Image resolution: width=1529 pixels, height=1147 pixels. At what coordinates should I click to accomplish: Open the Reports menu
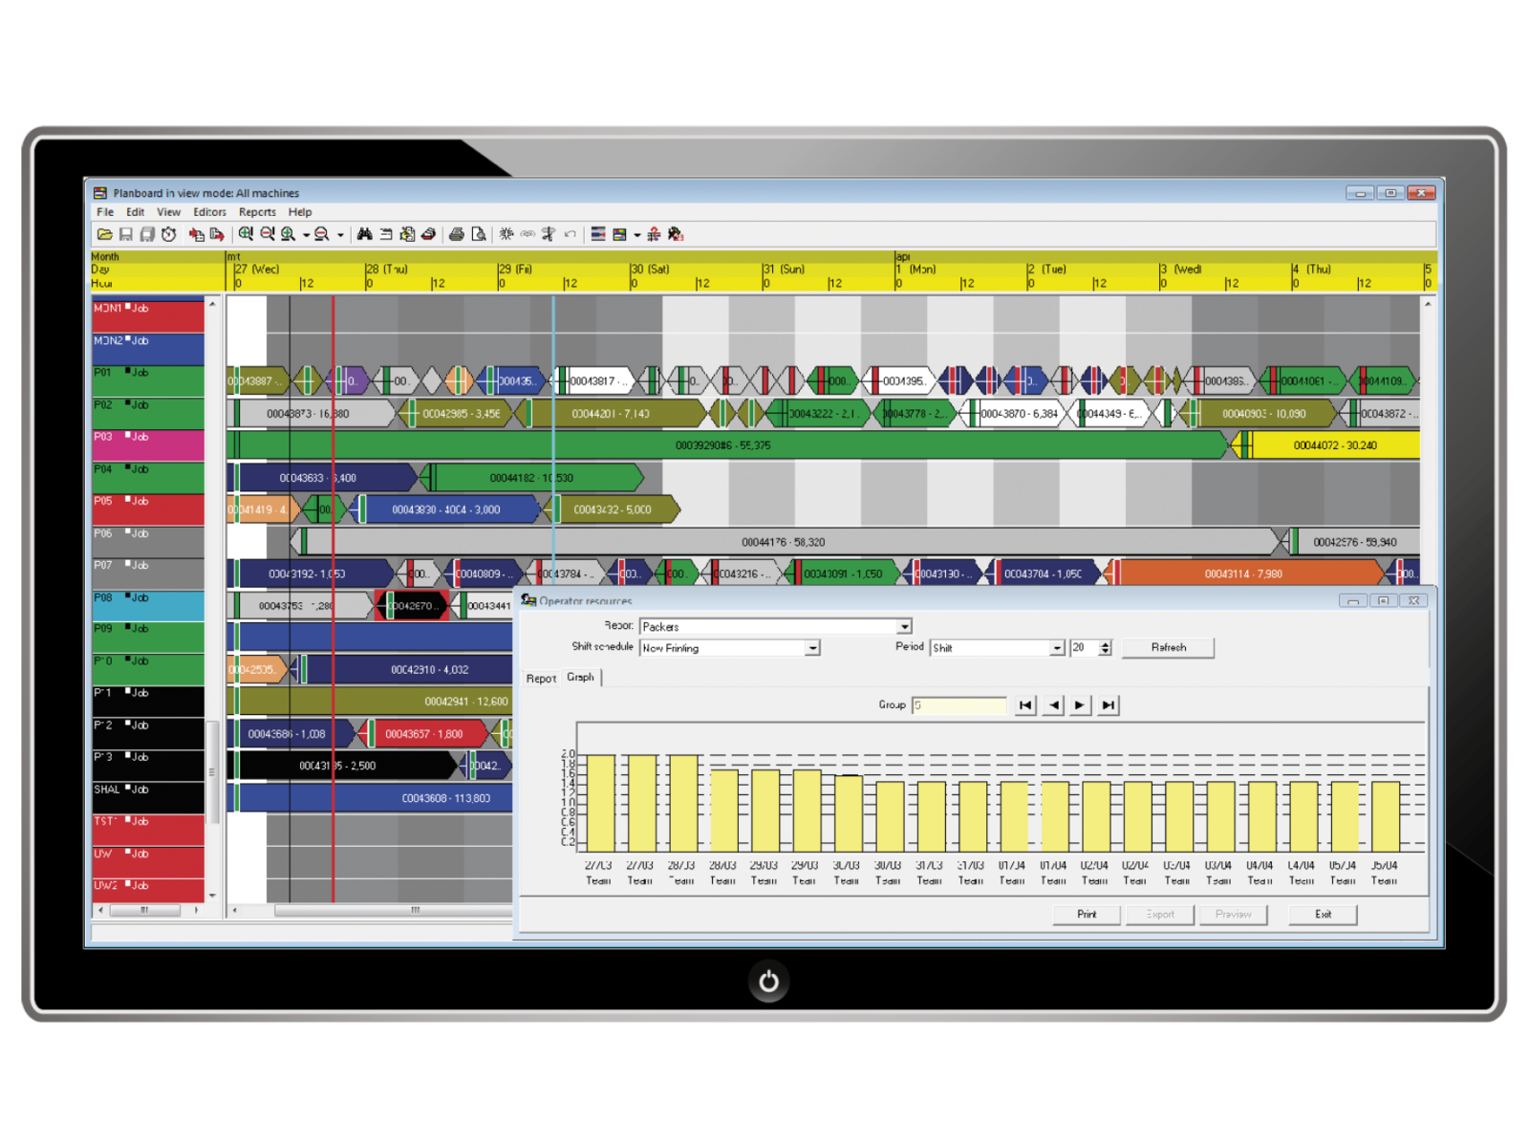tap(257, 211)
